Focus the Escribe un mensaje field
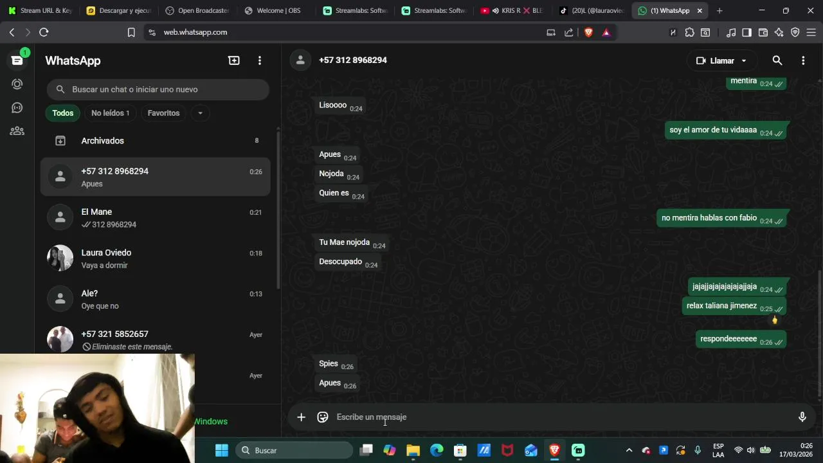Image resolution: width=823 pixels, height=463 pixels. tap(559, 417)
